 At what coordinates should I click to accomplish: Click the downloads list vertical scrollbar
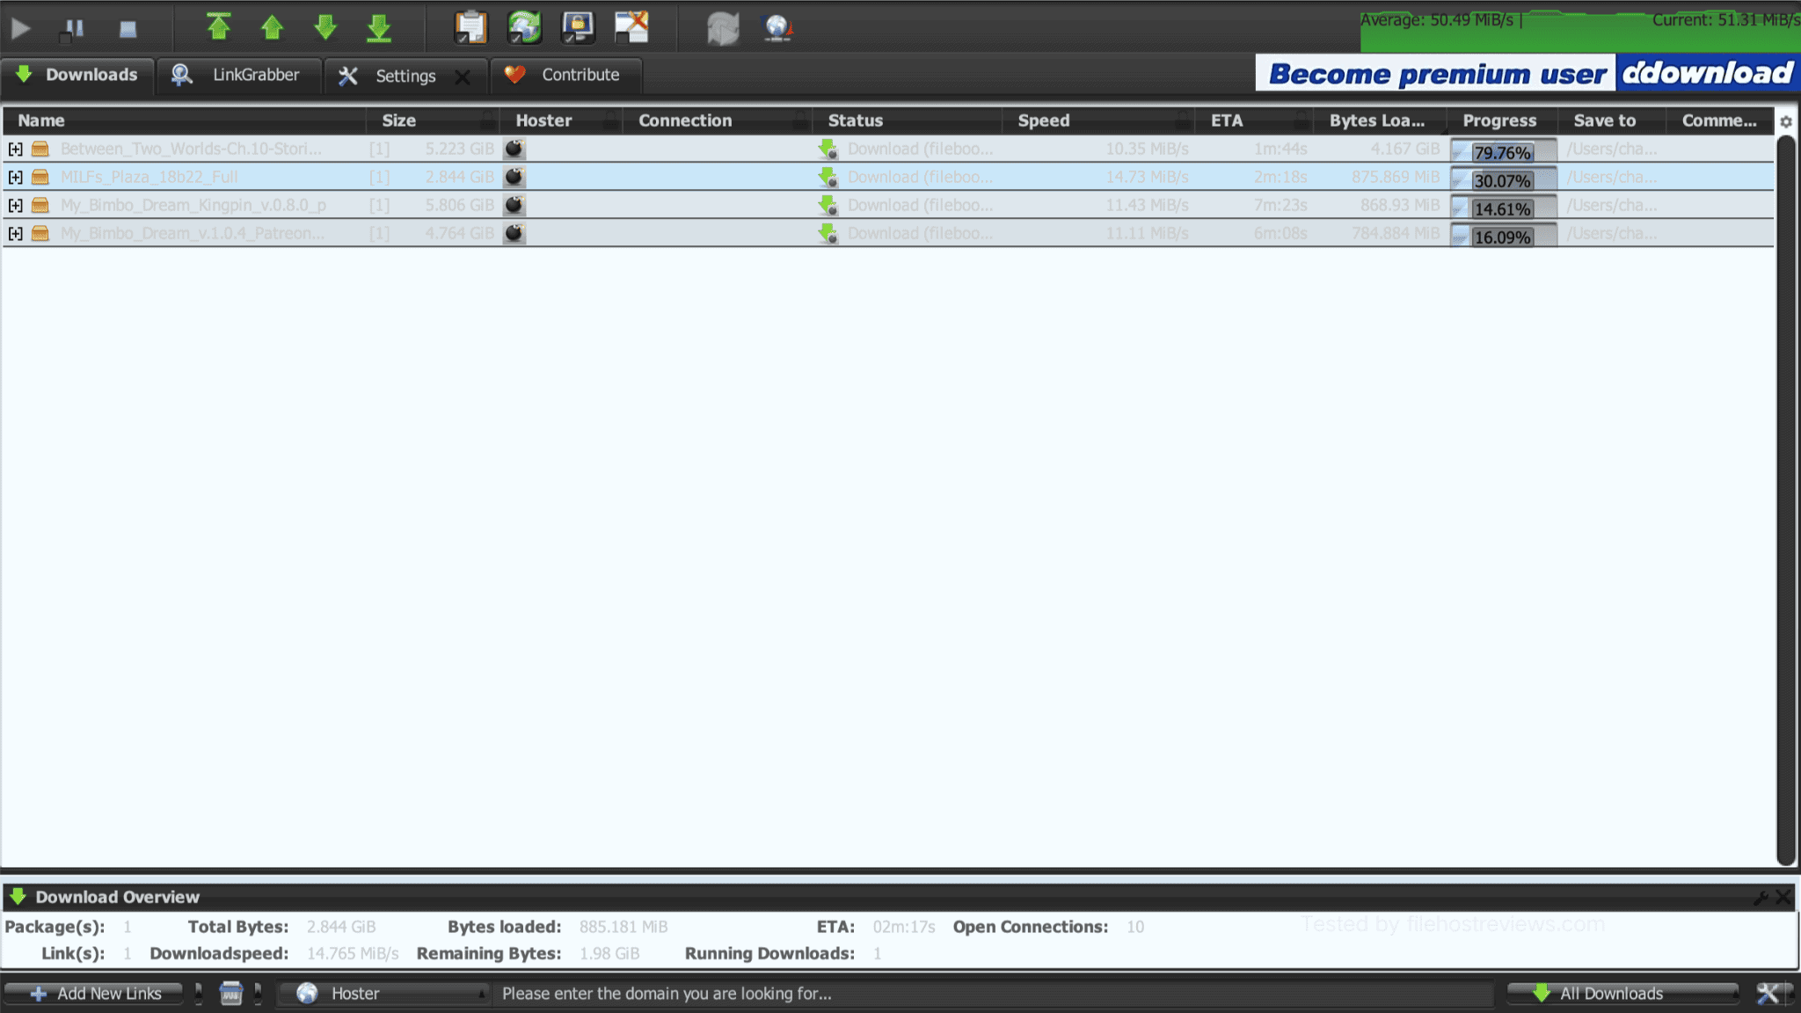1786,499
